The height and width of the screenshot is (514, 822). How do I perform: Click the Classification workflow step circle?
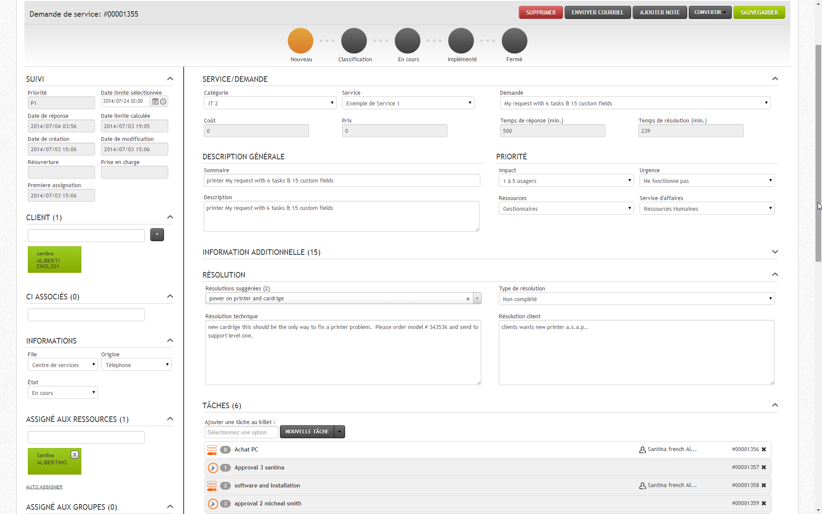[354, 41]
